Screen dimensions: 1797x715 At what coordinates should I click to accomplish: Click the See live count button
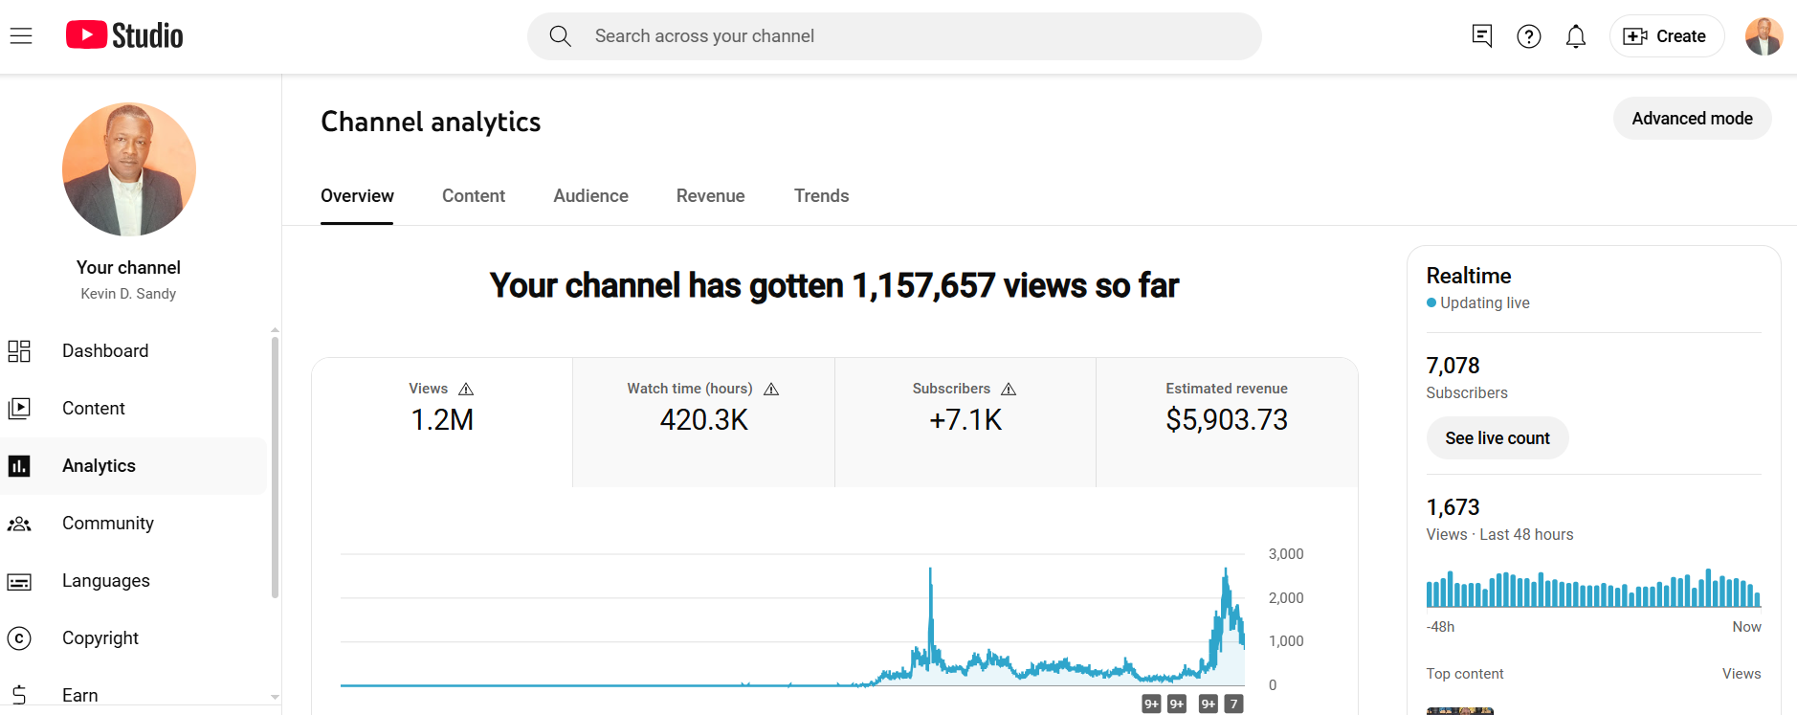[1497, 438]
